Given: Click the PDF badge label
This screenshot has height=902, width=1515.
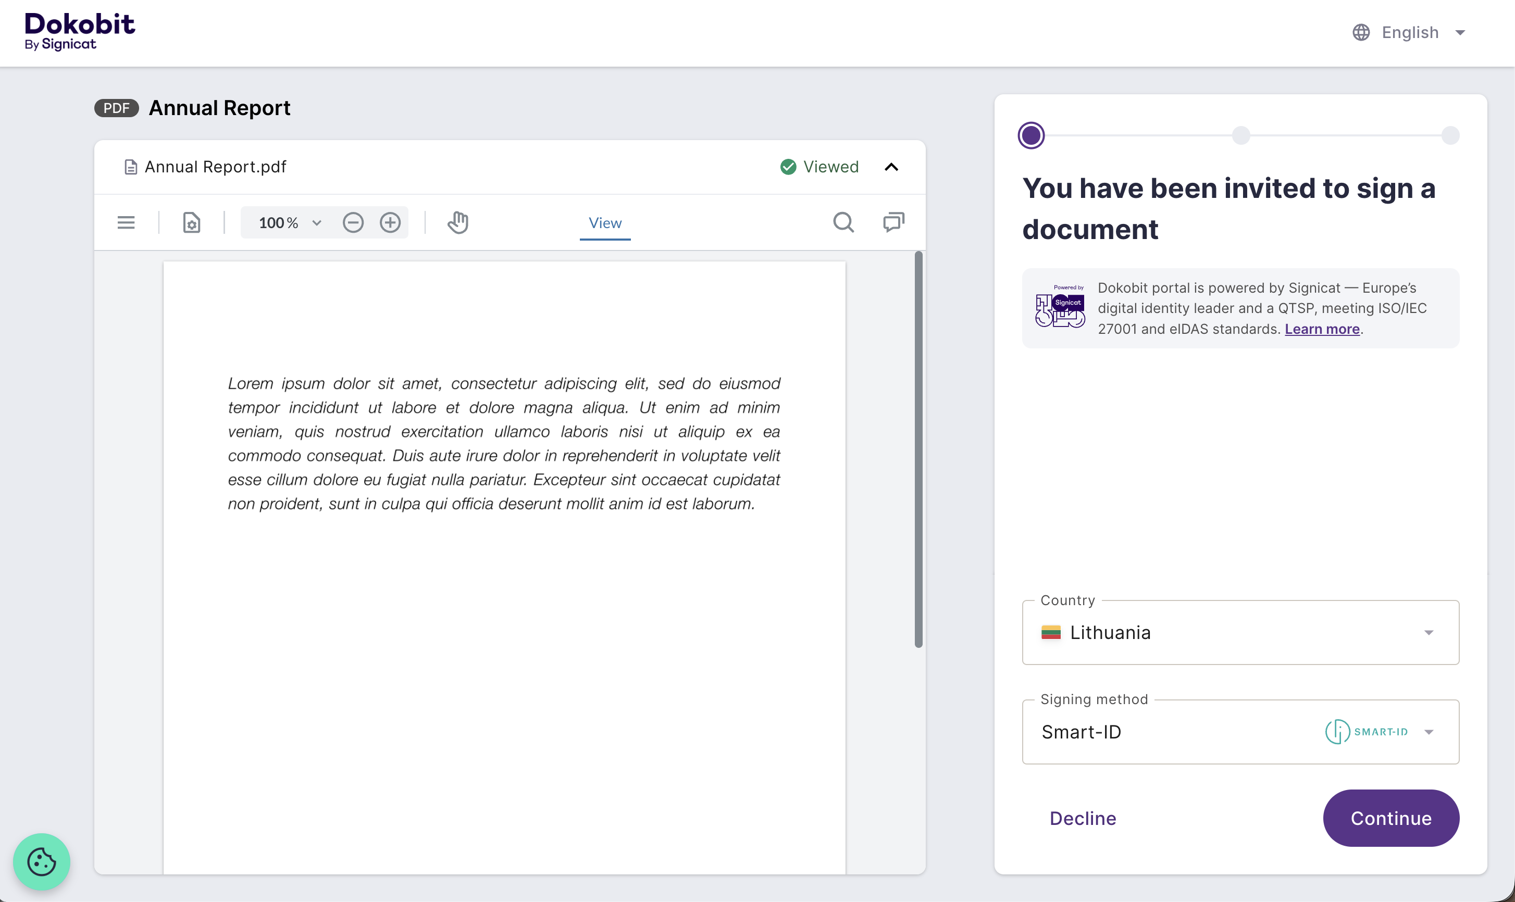Looking at the screenshot, I should [116, 108].
